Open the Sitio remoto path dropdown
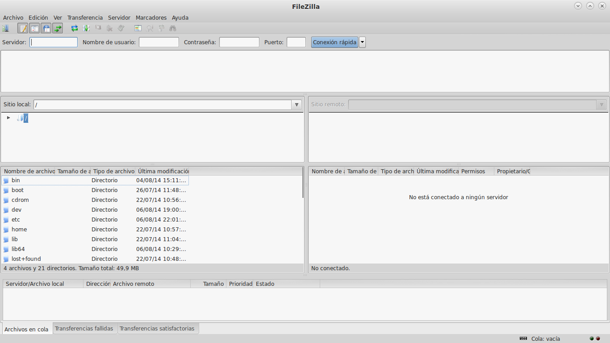610x343 pixels. tap(602, 105)
